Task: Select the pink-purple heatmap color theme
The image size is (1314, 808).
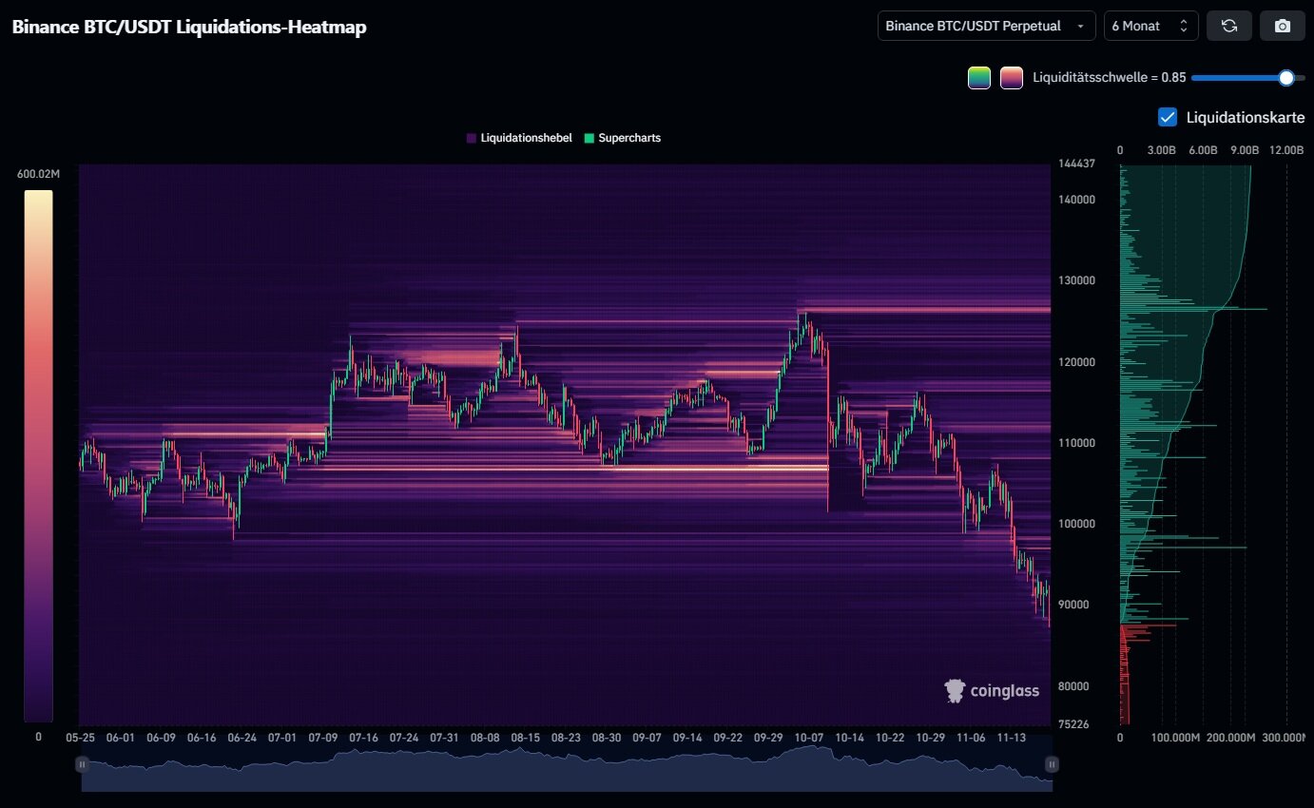Action: 1011,78
